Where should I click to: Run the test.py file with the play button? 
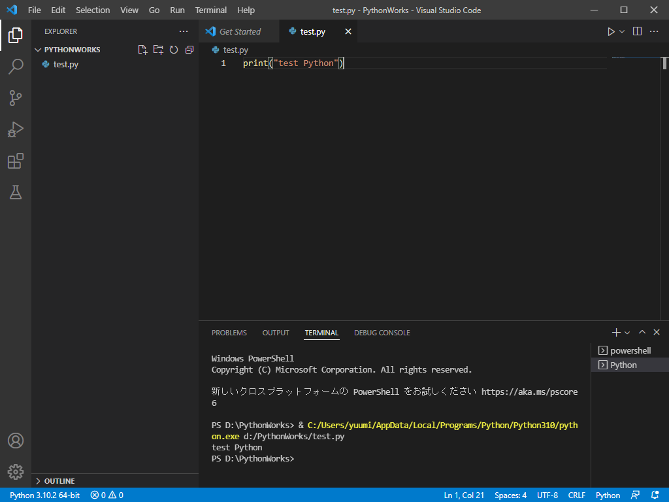tap(611, 31)
